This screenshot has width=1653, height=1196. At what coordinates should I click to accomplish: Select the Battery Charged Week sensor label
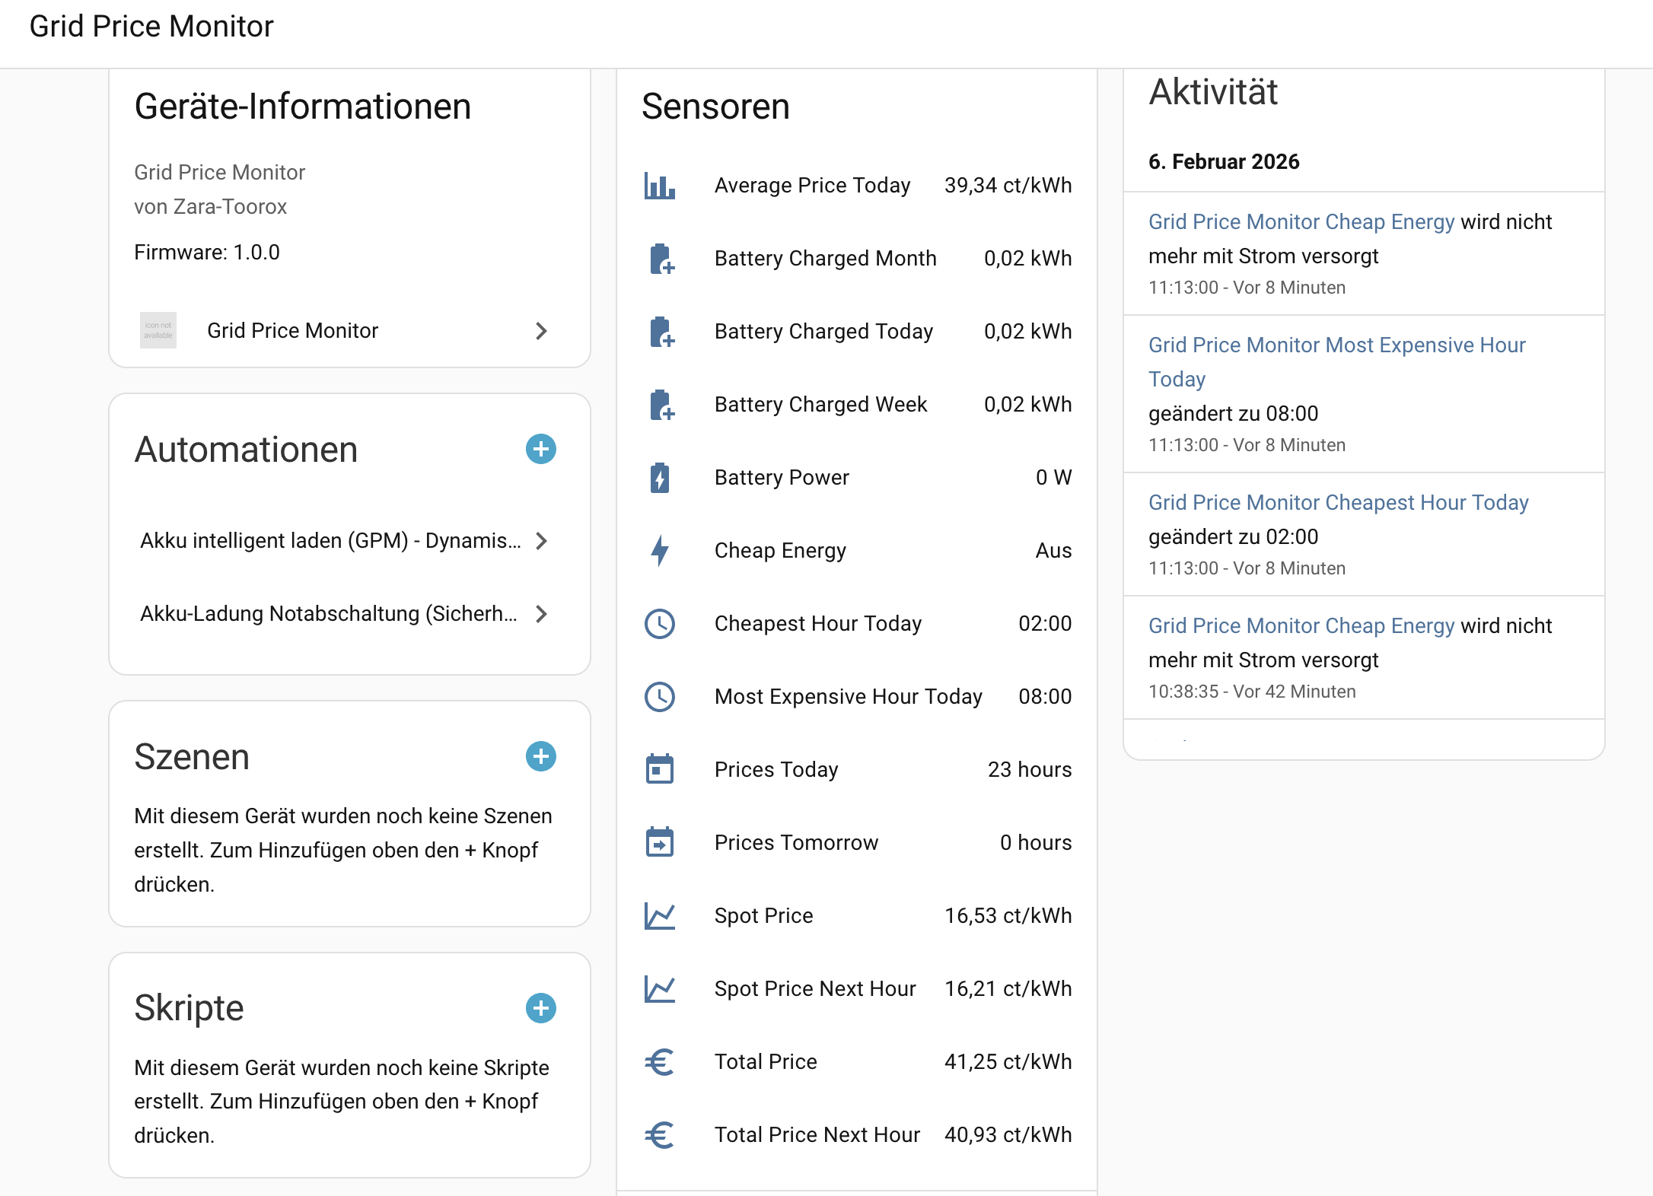point(821,405)
